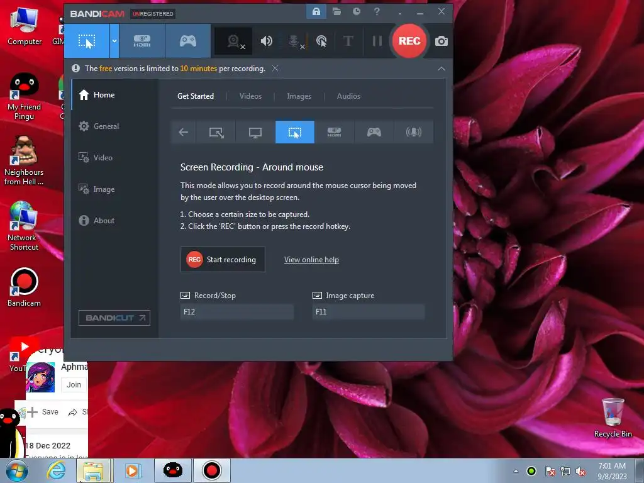Switch to Pingu app in taskbar
The image size is (644, 483).
click(x=173, y=470)
